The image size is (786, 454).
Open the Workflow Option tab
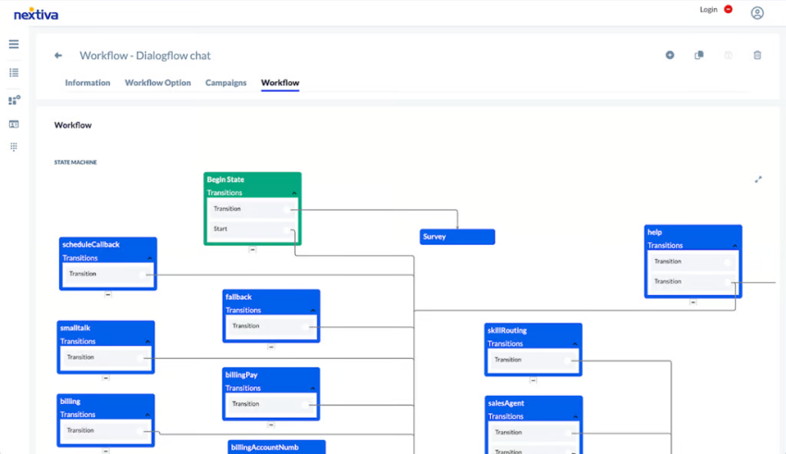(158, 82)
